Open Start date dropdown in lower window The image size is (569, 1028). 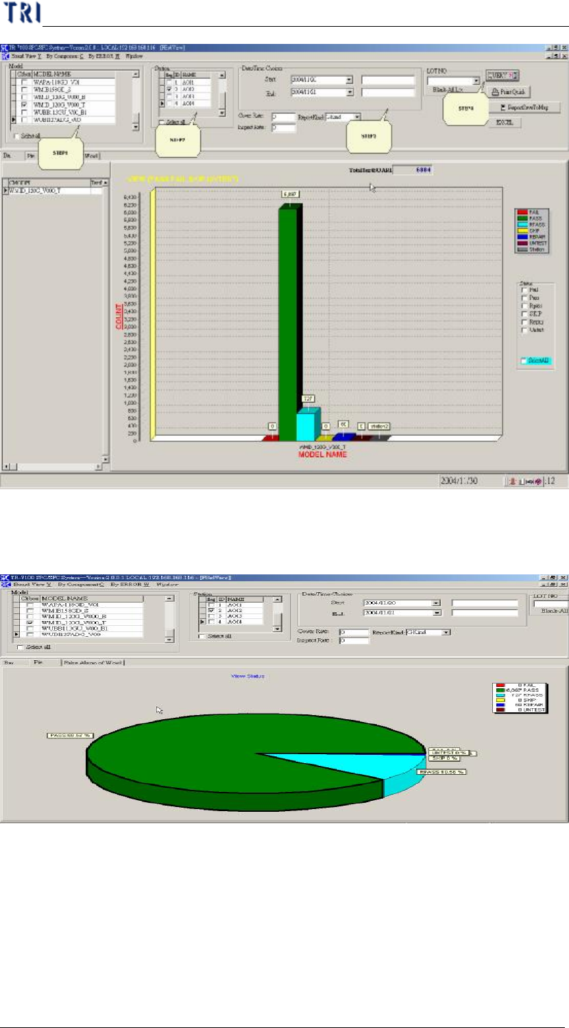pyautogui.click(x=437, y=603)
